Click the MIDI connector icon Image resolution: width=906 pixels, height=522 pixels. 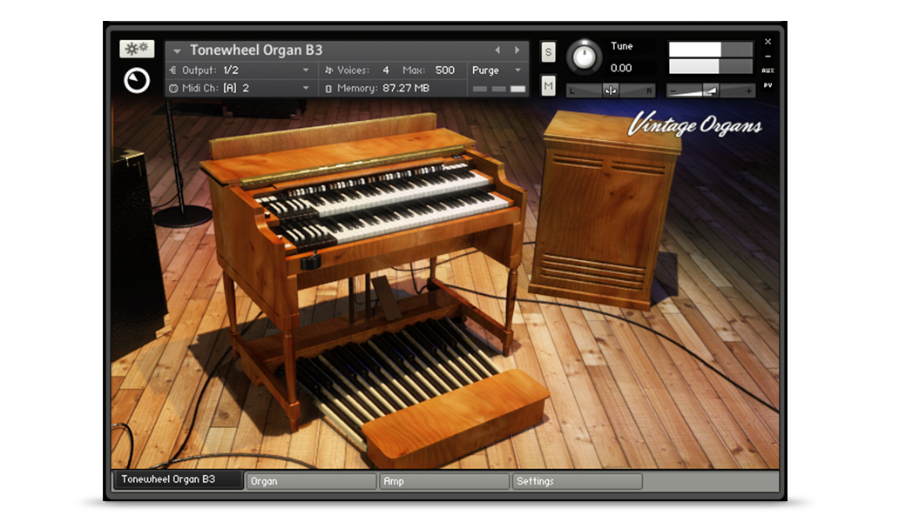click(173, 88)
